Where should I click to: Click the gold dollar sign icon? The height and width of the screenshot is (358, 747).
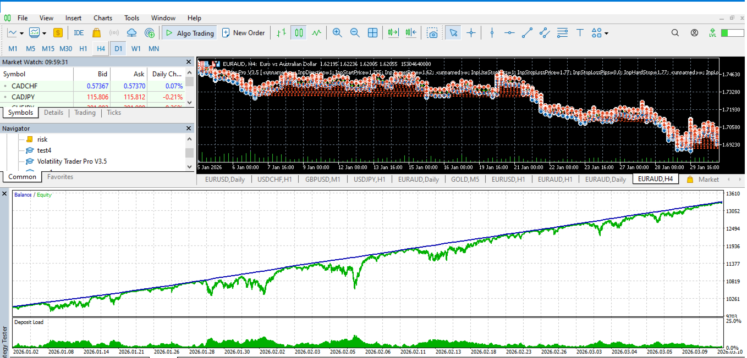[58, 33]
